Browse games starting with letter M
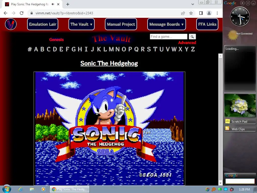Viewport: 257px width, 193px height. pos(111,49)
